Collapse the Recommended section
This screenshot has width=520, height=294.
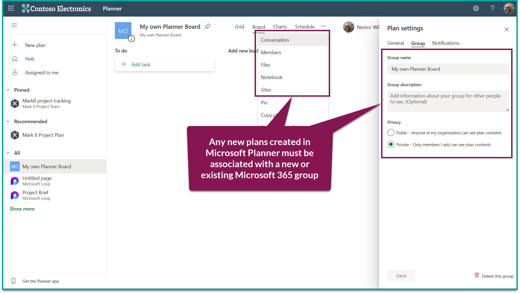tap(8, 121)
